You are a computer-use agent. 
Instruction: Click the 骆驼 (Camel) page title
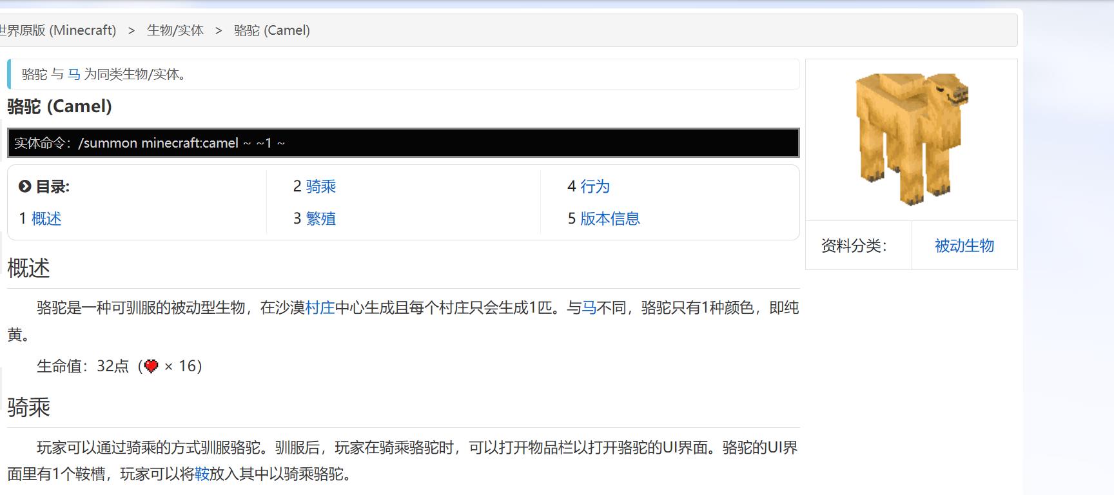59,106
